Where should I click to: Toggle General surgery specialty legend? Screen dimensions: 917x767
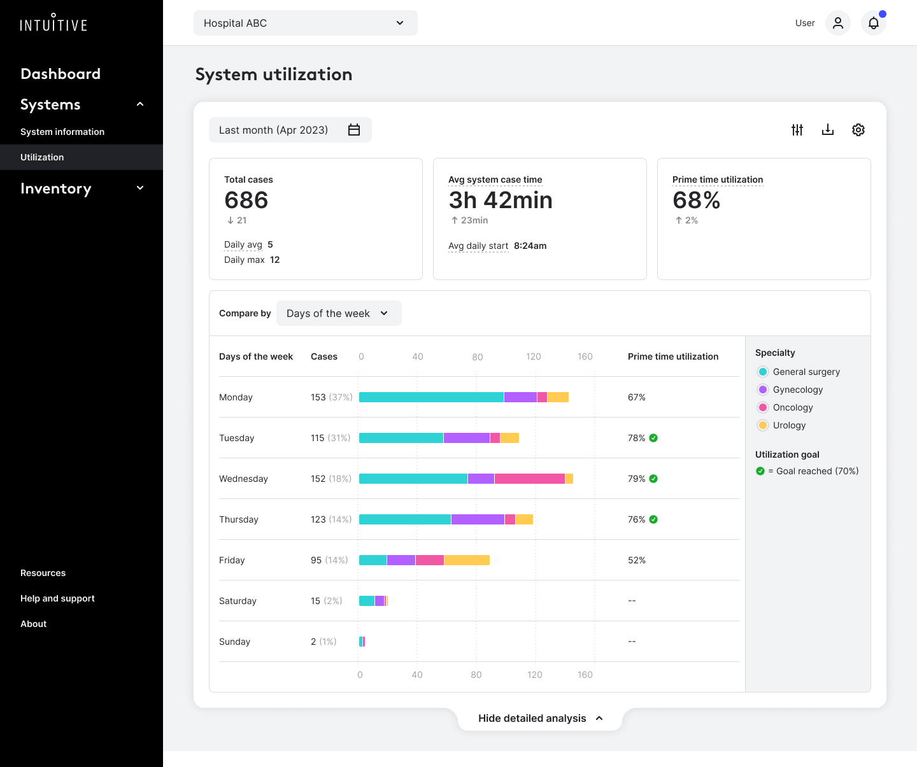[763, 372]
